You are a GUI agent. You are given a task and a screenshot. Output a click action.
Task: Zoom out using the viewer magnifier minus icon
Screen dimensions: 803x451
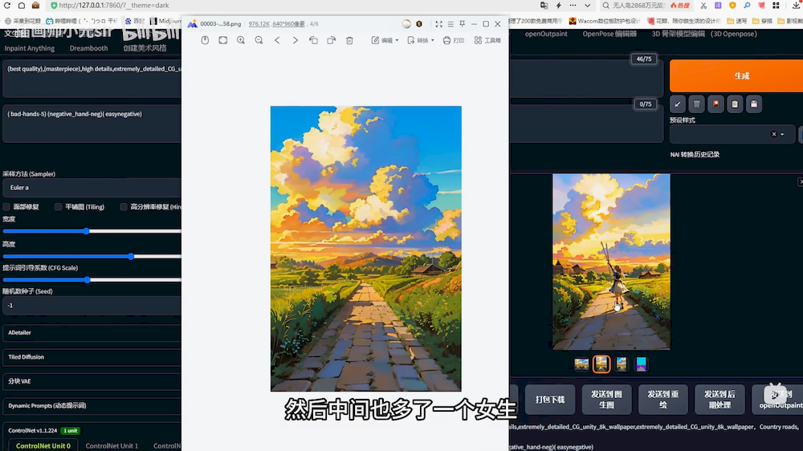259,40
